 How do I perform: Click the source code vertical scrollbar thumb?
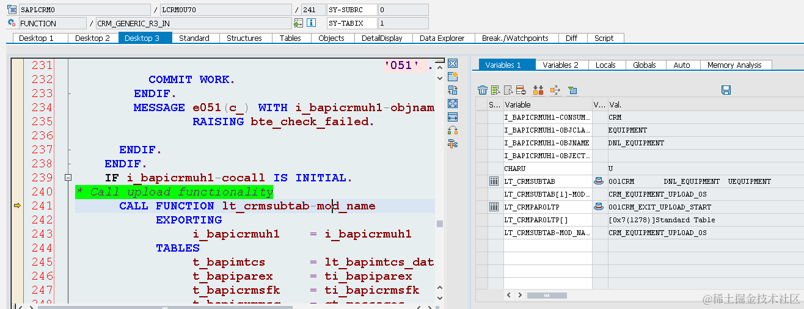pyautogui.click(x=439, y=224)
